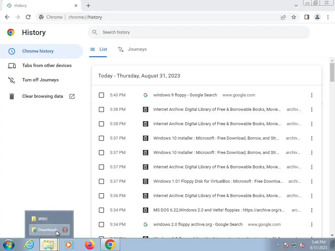
Task: Tick checkbox for first 5:37 PM Windows 10 Installer
Action: [x=101, y=138]
